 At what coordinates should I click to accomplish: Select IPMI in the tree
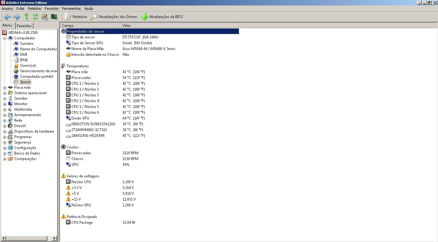coord(24,60)
